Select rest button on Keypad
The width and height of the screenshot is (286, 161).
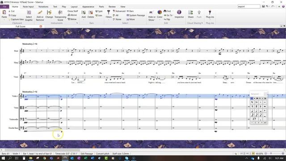tap(254, 119)
